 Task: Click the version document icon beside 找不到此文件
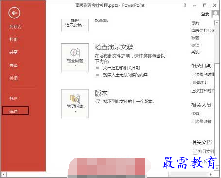click(98, 102)
